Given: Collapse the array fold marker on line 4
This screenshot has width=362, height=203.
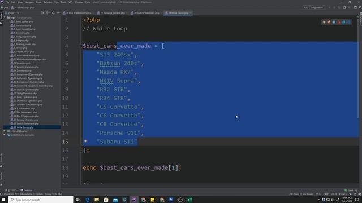Looking at the screenshot, I should click(x=80, y=46).
